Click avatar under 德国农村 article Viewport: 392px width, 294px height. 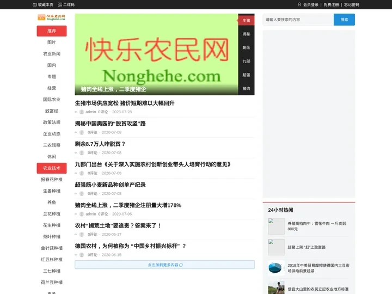tap(82, 255)
